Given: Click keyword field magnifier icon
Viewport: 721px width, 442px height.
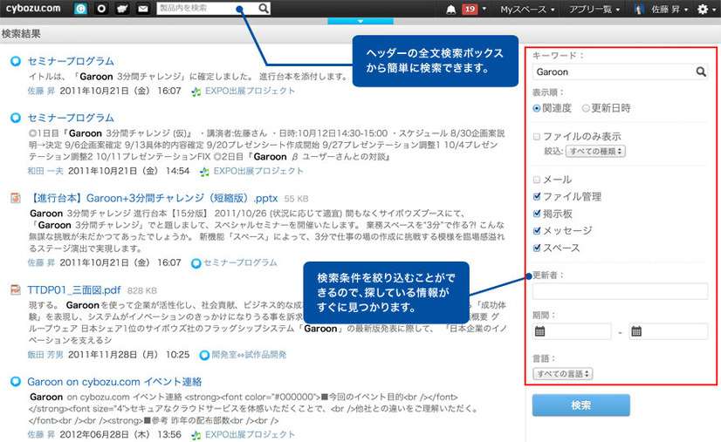Looking at the screenshot, I should [x=700, y=71].
